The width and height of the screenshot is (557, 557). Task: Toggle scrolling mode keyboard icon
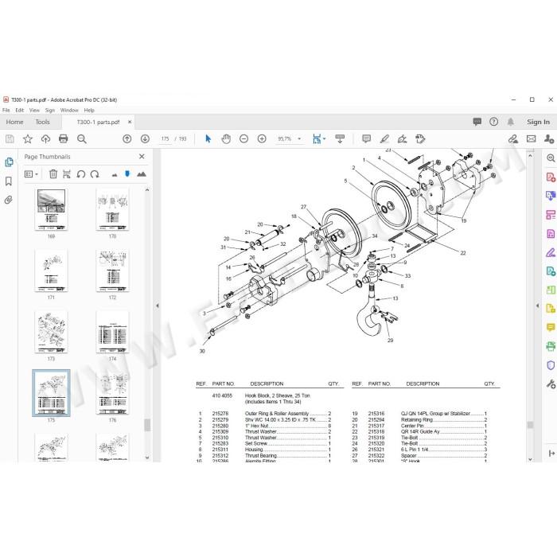pos(340,139)
